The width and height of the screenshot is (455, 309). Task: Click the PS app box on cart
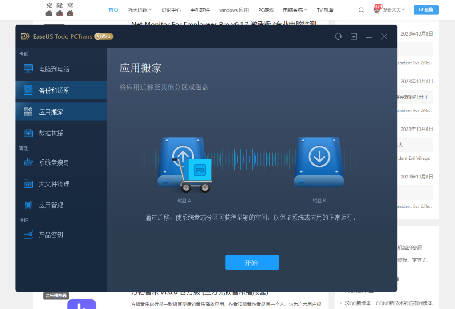pos(200,170)
